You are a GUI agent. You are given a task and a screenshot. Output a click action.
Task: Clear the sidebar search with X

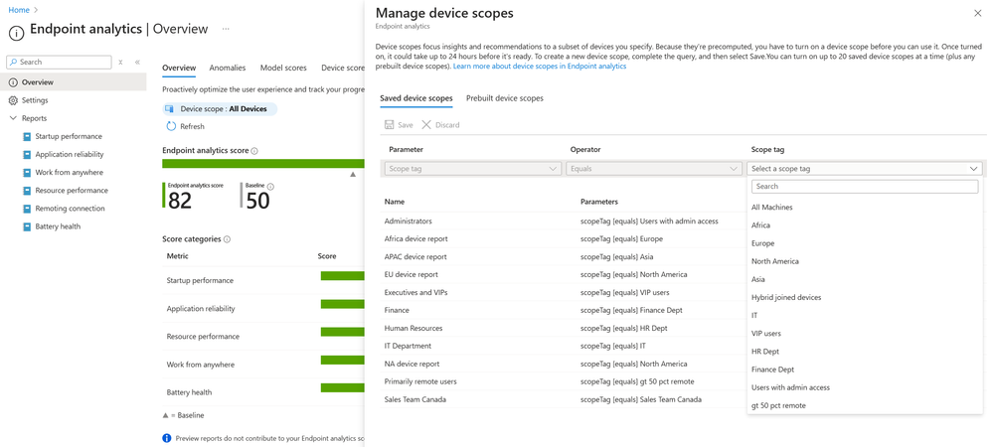(120, 62)
